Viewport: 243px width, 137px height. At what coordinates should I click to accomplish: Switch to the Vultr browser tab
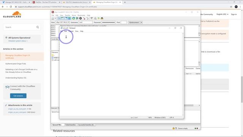16,2
